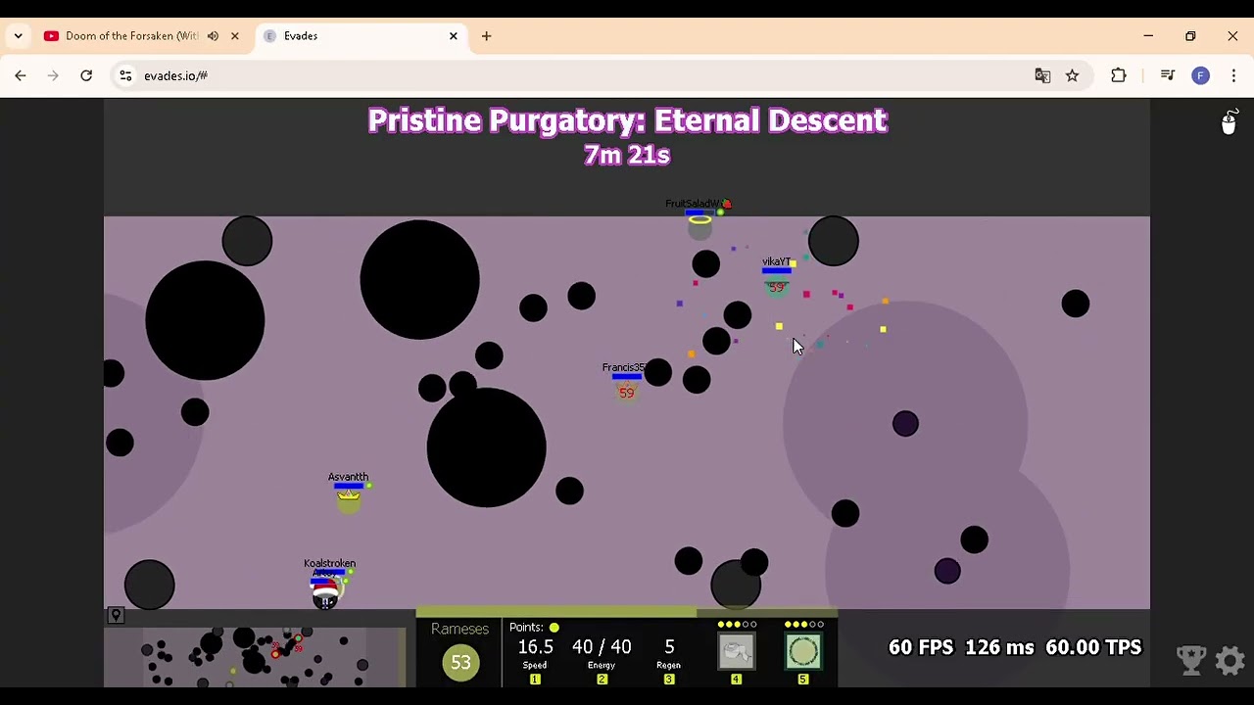Viewport: 1254px width, 705px height.
Task: Select the Evades browser tab
Action: (361, 36)
